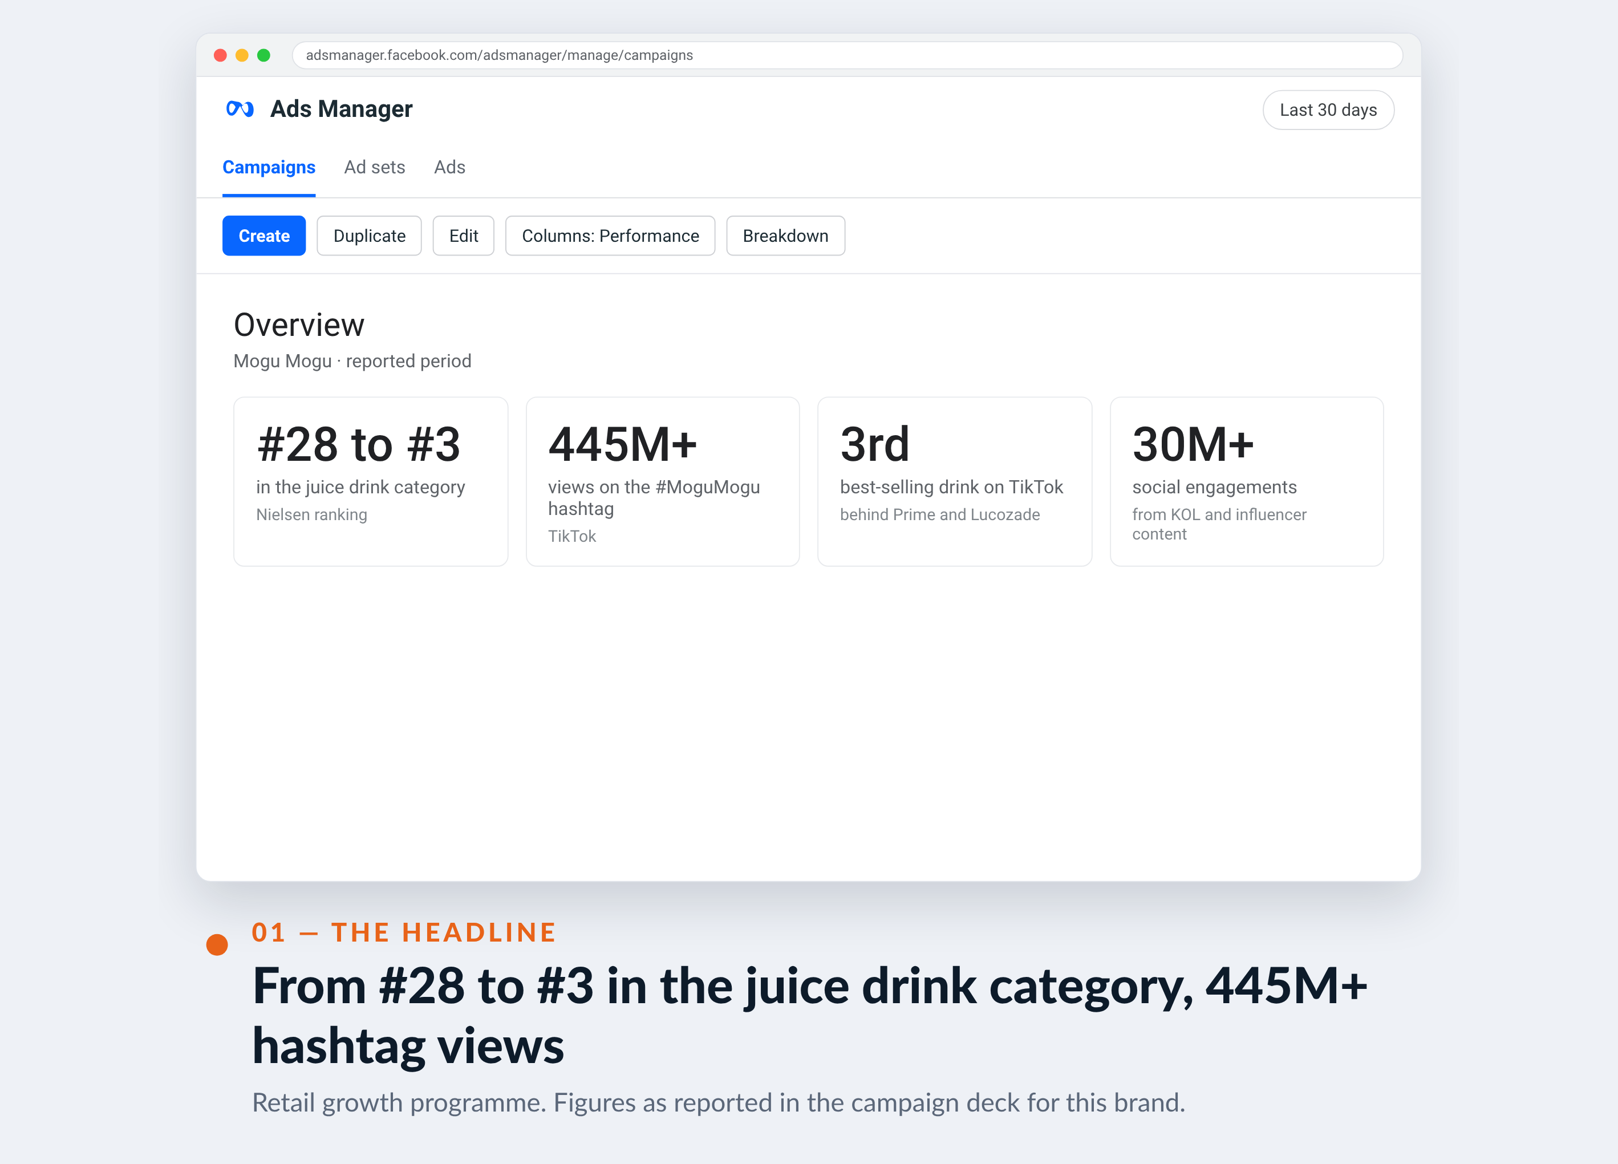
Task: Click the Nielsen ranking caption
Action: click(x=312, y=514)
